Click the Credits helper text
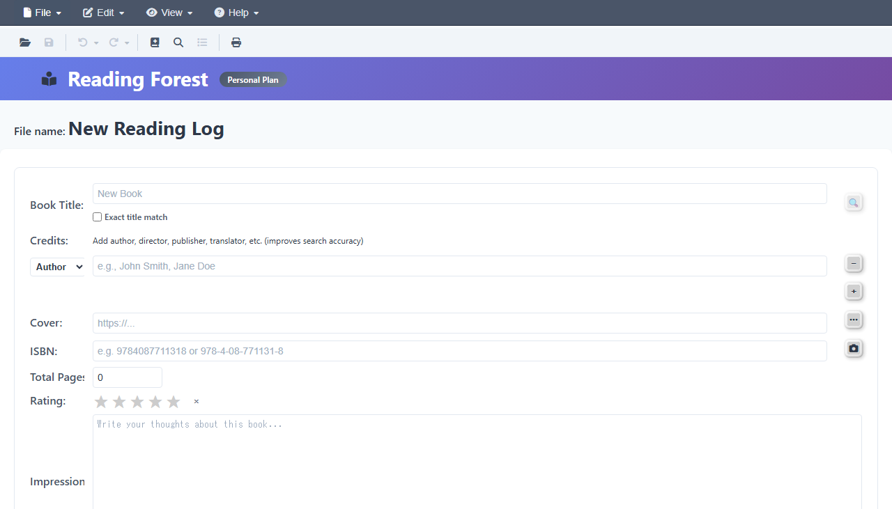The height and width of the screenshot is (509, 892). pyautogui.click(x=228, y=241)
